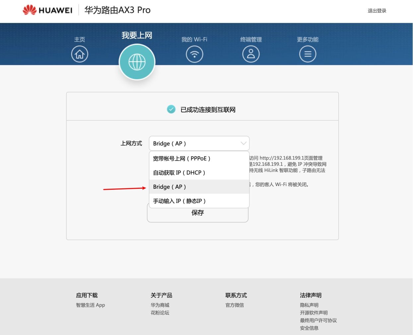The height and width of the screenshot is (335, 413).
Task: Click the connection success checkmark icon
Action: pos(171,109)
